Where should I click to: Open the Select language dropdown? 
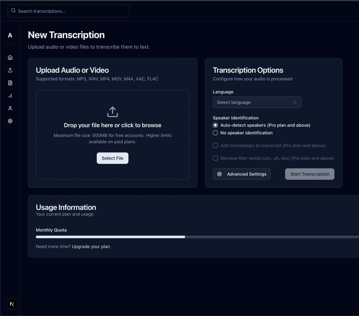pos(257,102)
